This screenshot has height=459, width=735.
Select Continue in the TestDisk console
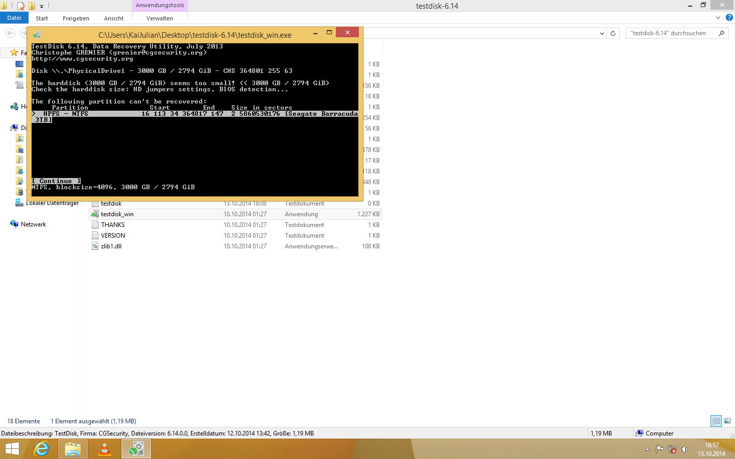tap(56, 181)
